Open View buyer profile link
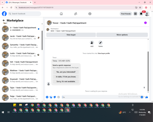The image size is (153, 122). click(104, 53)
